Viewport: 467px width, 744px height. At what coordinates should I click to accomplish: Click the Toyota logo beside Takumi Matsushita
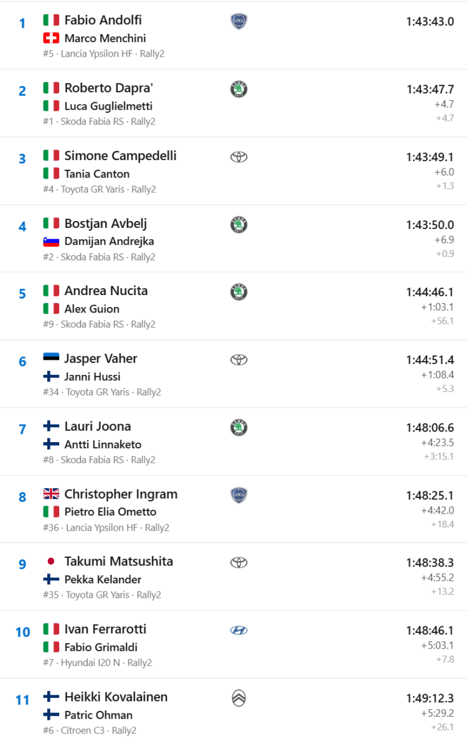[x=238, y=562]
